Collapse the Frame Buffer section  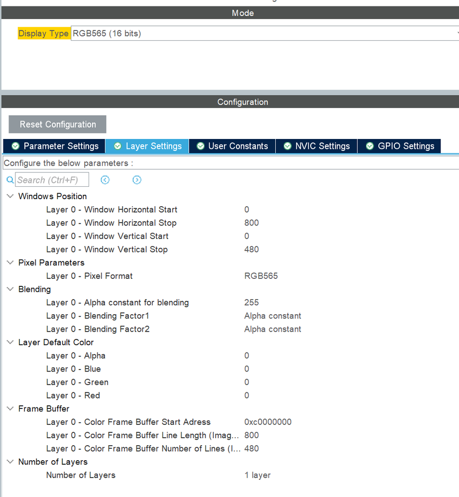[10, 408]
